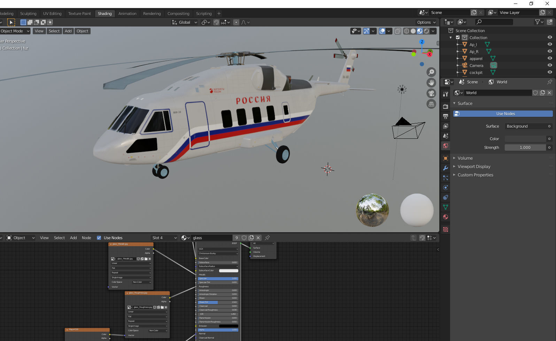This screenshot has width=556, height=341.
Task: Uncheck the Collection exclude checkbox
Action: (x=458, y=38)
